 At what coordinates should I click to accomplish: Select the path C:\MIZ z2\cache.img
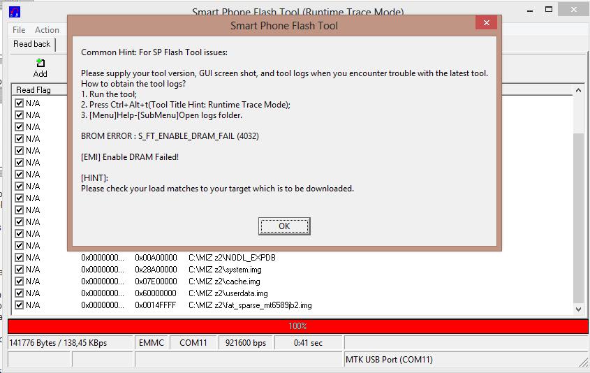coord(224,281)
